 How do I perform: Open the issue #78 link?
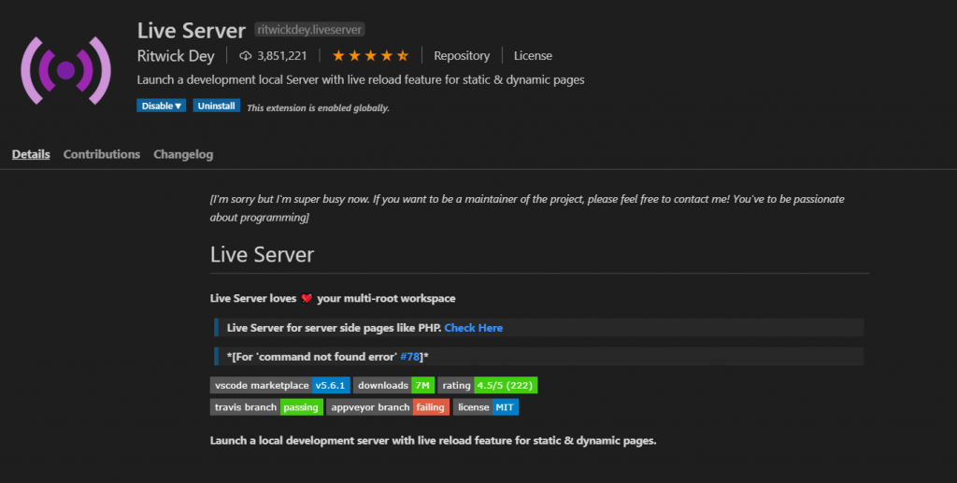410,357
